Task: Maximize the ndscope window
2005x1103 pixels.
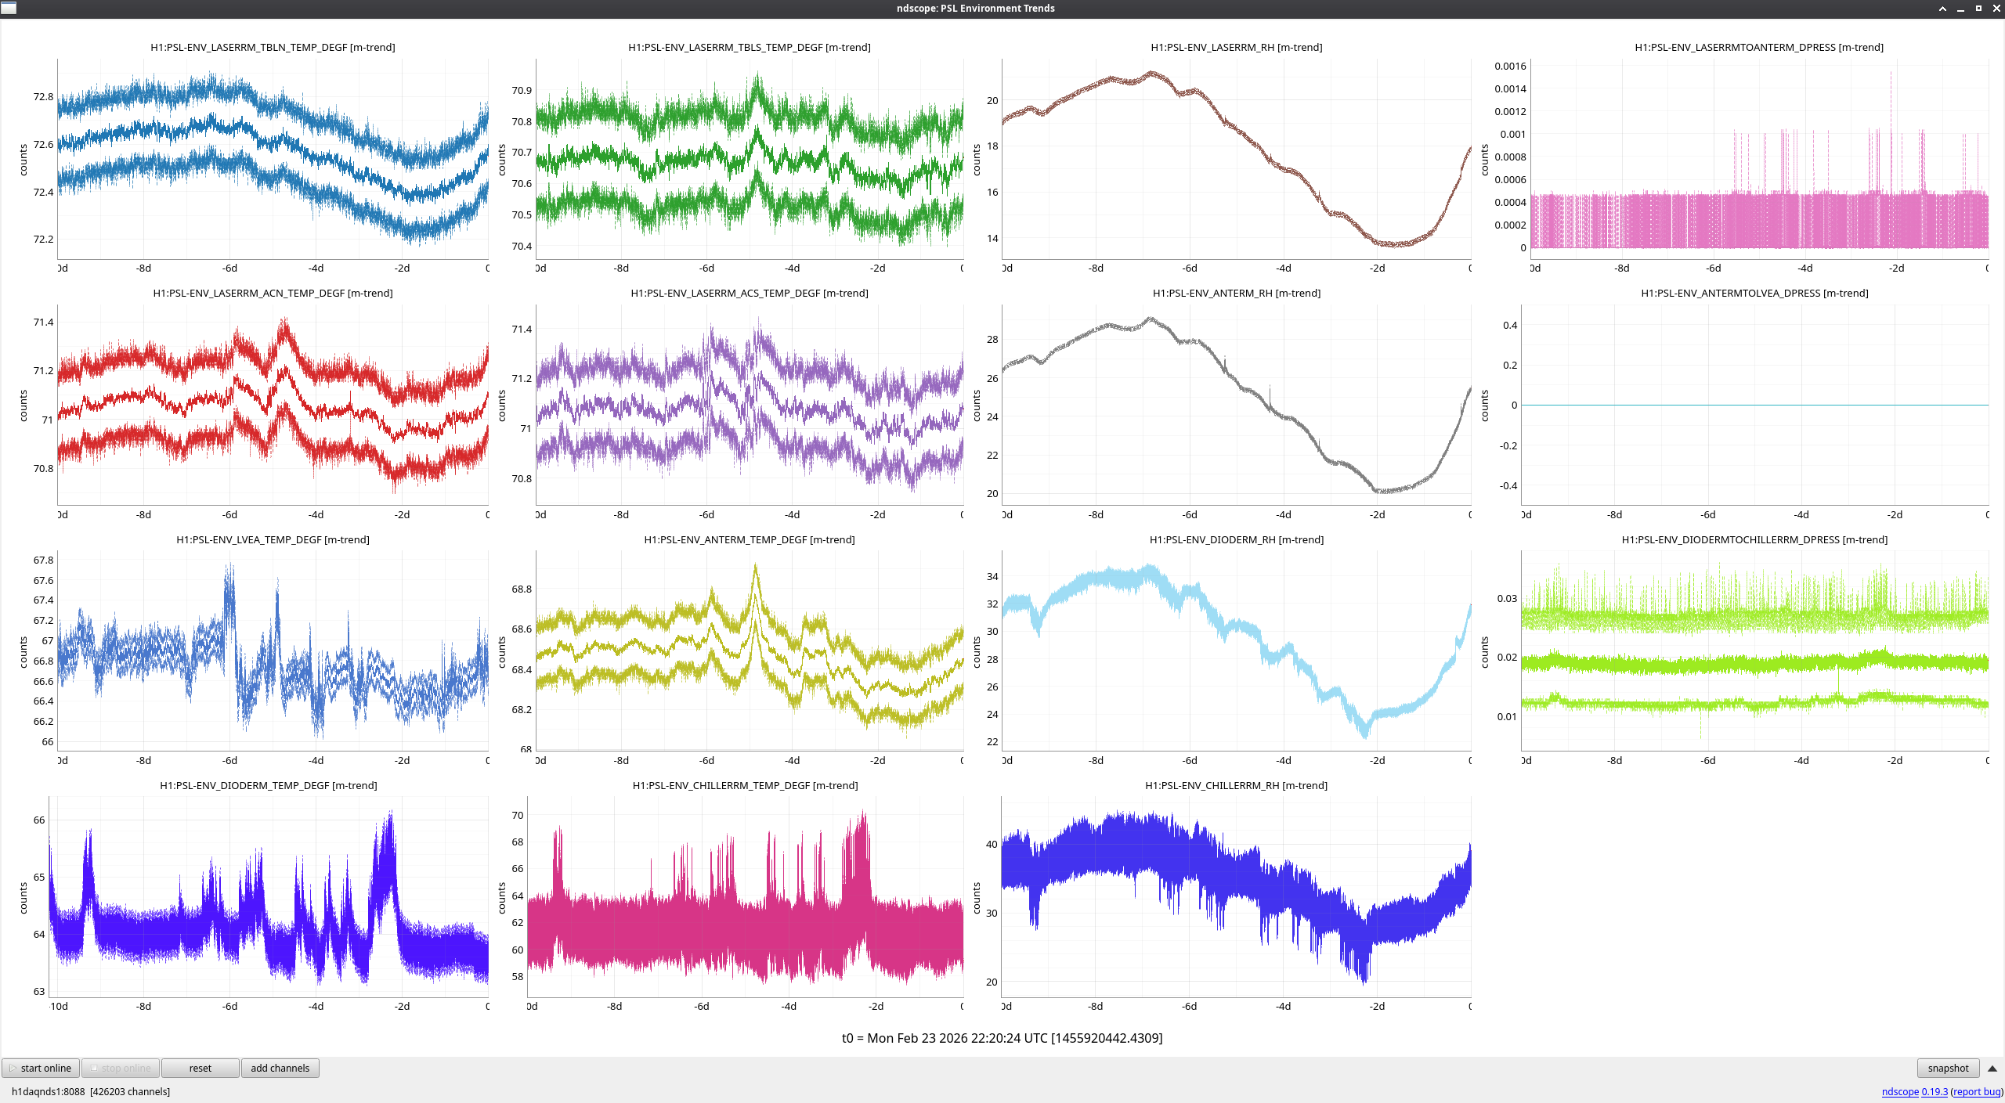Action: click(x=1978, y=9)
